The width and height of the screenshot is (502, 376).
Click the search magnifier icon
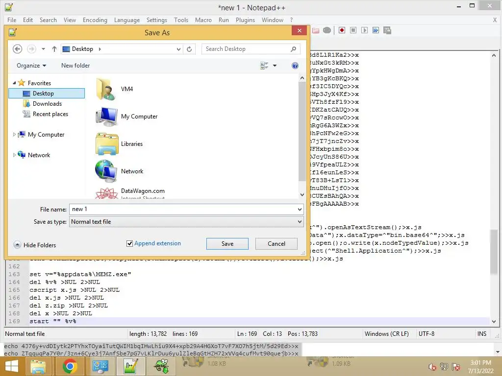click(293, 49)
